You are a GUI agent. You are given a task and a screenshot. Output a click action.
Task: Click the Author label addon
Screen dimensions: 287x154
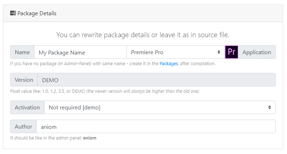coord(23,126)
